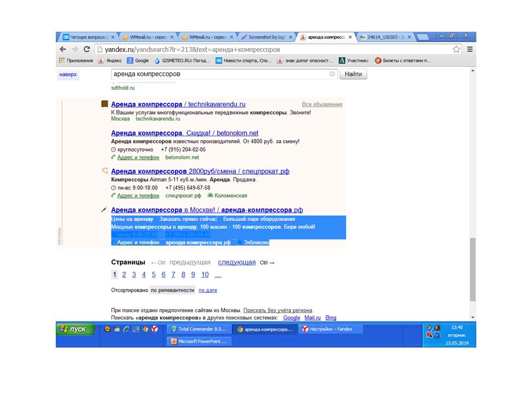This screenshot has height=394, width=525.
Task: Click the Все объявления link
Action: 322,104
